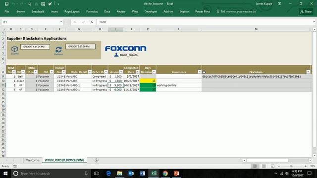This screenshot has height=178, width=317.
Task: Click the table icon in the Quick Access Toolbar
Action: point(43,4)
